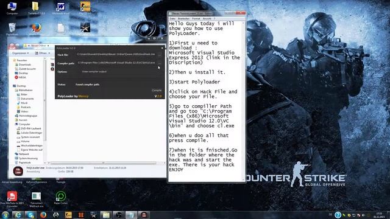Open the ? help menu in Notepad
This screenshot has width=390, height=219.
pos(214,19)
